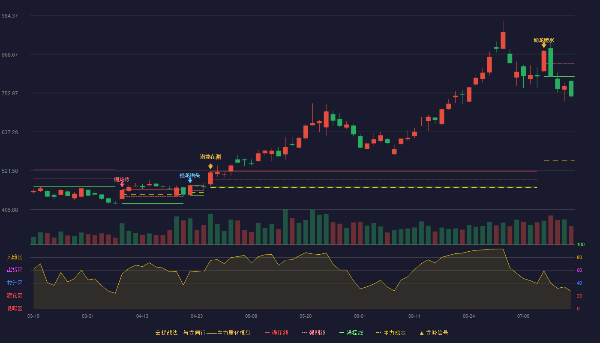This screenshot has width=600, height=343.
Task: Toggle the 龙吟信号 legend entry
Action: (x=434, y=333)
